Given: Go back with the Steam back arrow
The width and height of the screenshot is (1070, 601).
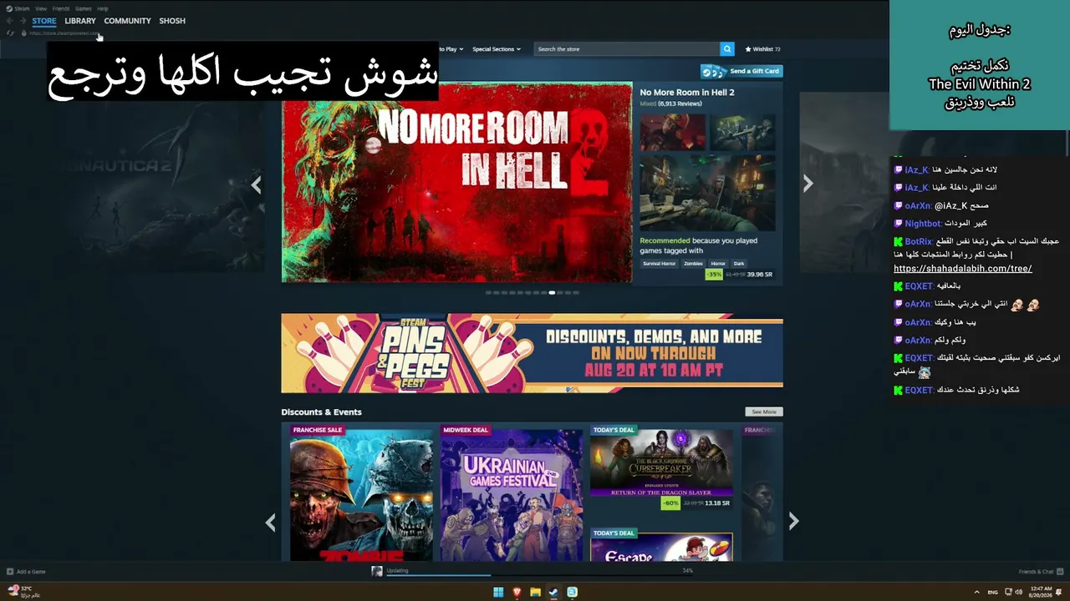Looking at the screenshot, I should (10, 21).
